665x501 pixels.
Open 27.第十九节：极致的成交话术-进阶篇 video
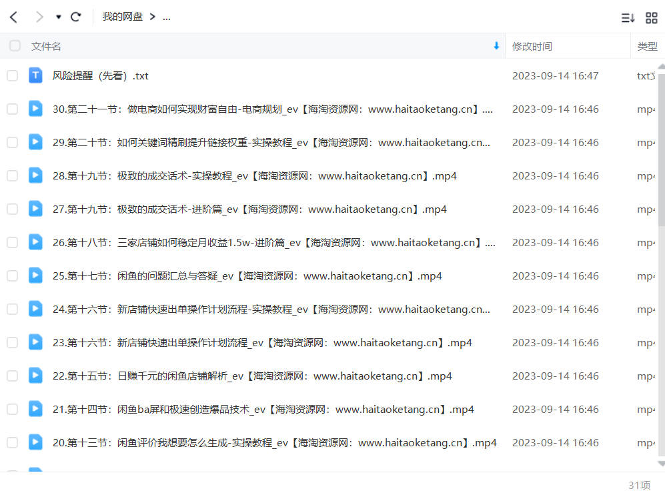pos(249,209)
